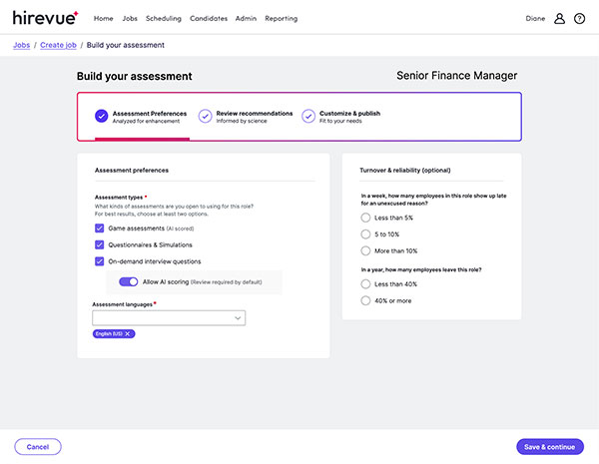Remove the English (US) language tag
Screen dimensions: 599x464
128,333
